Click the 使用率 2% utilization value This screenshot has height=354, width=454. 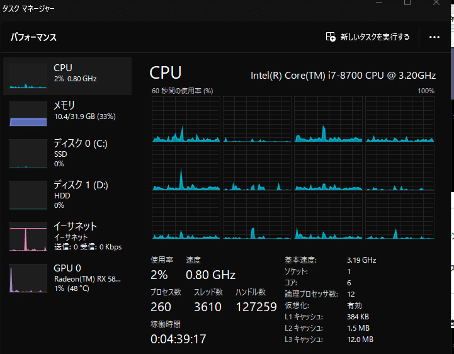point(159,275)
